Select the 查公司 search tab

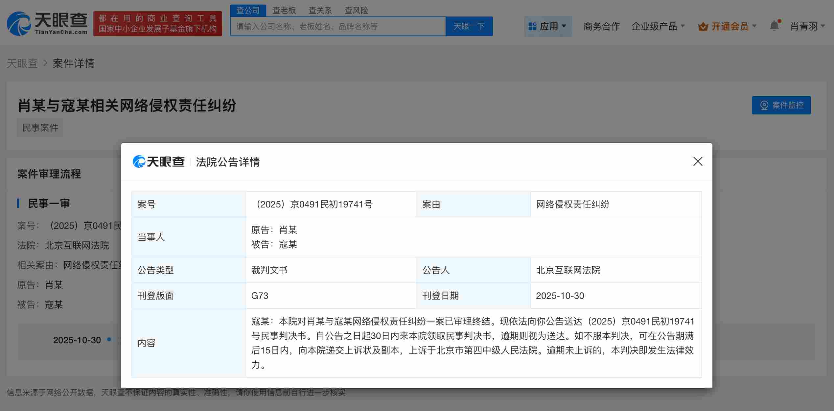(x=248, y=10)
